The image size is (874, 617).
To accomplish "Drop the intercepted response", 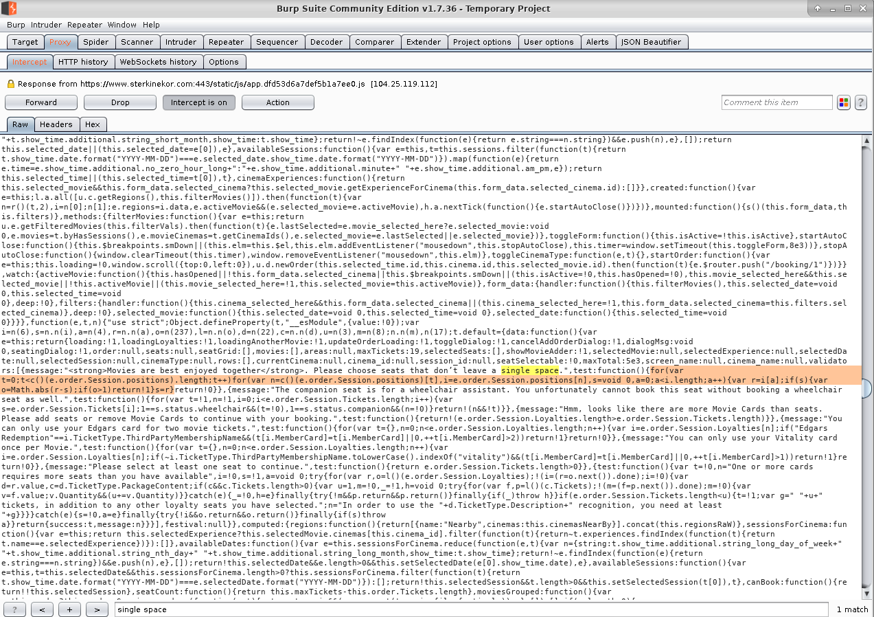I will [120, 102].
